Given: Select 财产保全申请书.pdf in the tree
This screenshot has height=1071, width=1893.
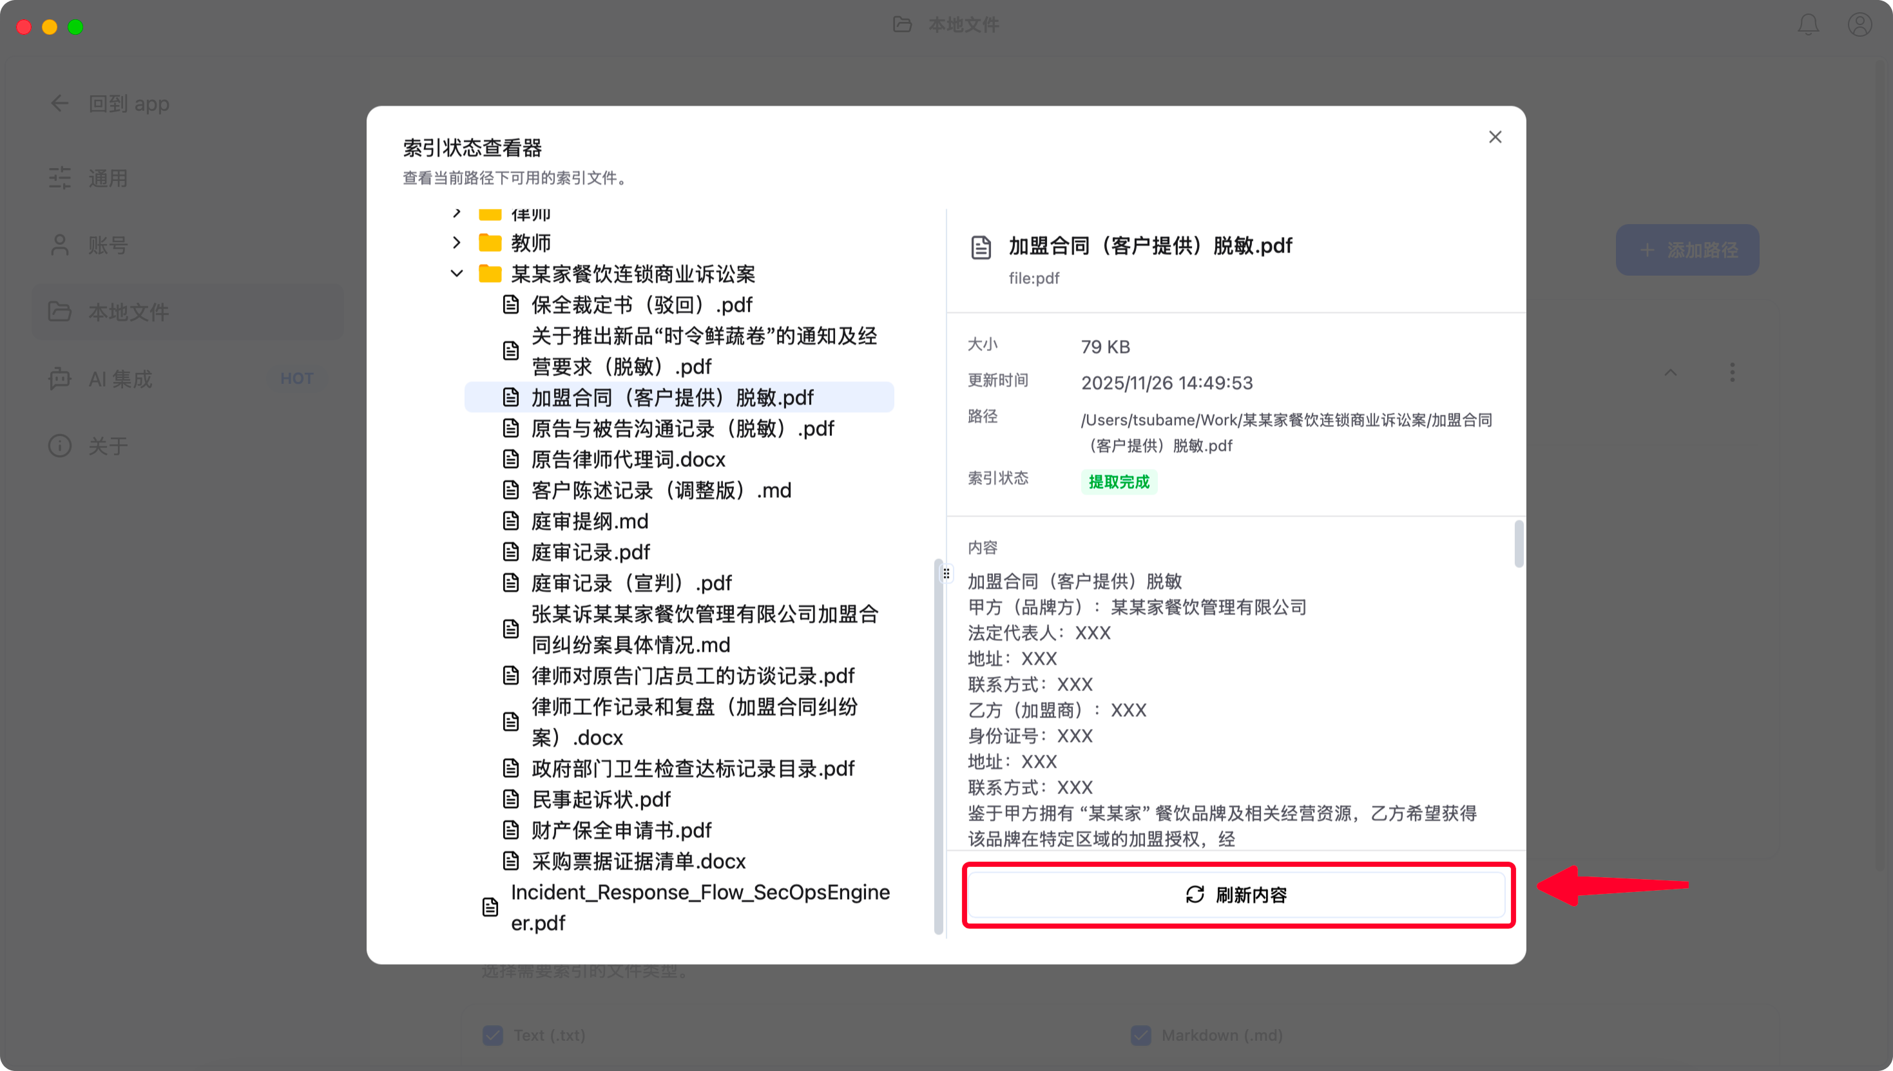Looking at the screenshot, I should coord(621,829).
